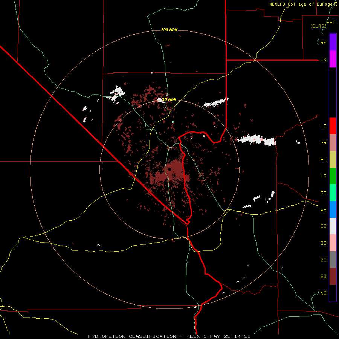This screenshot has height=339, width=339.
Task: Click the yellow BD legend color swatch
Action: click(333, 160)
